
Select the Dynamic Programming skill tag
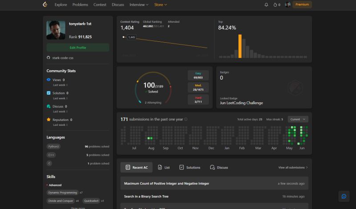[63, 193]
